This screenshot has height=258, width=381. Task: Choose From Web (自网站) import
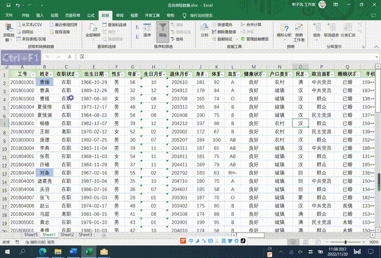(x=25, y=32)
